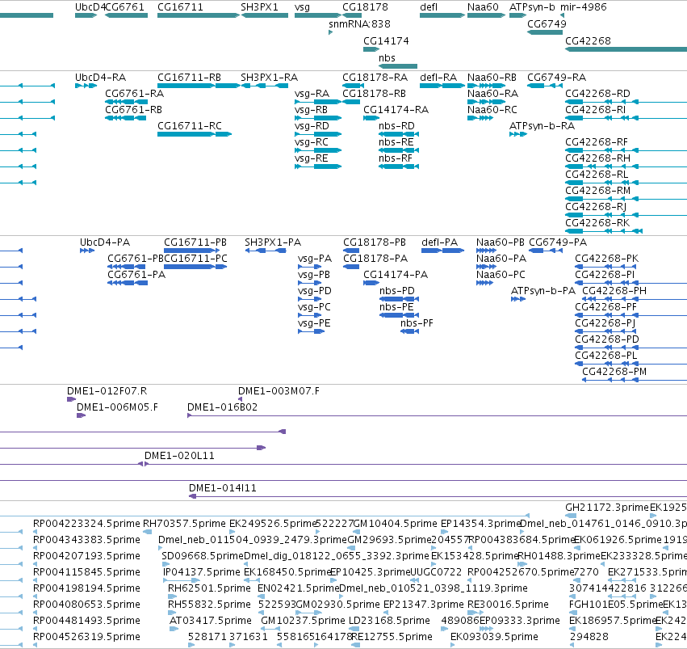The image size is (687, 649).
Task: Select the ATPsyn-b-PA protein label
Action: pos(543,291)
